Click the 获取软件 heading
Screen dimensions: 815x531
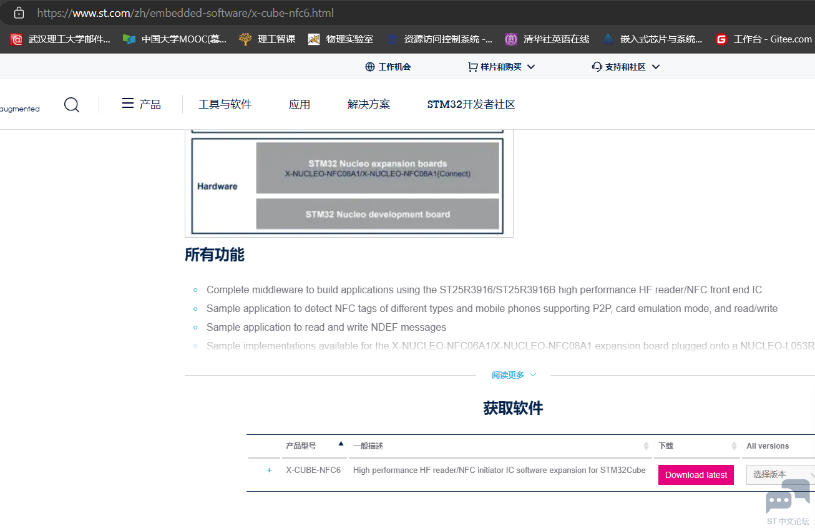[x=513, y=408]
